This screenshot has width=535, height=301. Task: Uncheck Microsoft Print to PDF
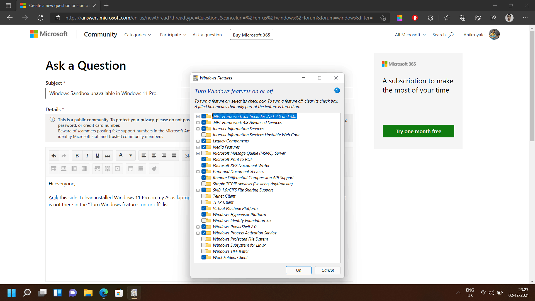(204, 159)
